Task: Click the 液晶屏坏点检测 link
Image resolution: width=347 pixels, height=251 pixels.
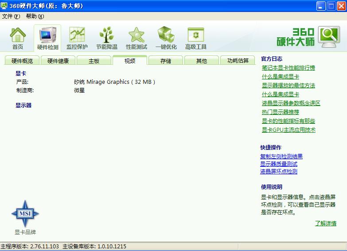Action: click(x=279, y=172)
